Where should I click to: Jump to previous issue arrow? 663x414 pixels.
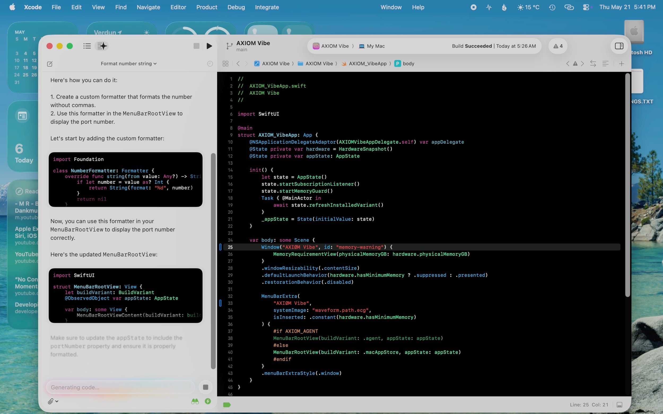click(567, 64)
